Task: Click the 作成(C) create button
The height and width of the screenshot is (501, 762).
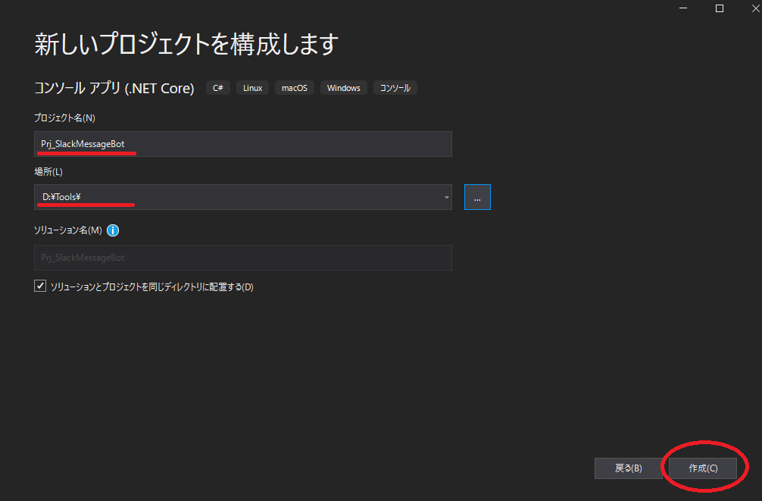Action: click(x=703, y=468)
